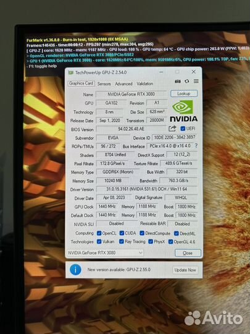This screenshot has height=334, width=250.
Task: Click the Update Now button
Action: click(x=185, y=270)
